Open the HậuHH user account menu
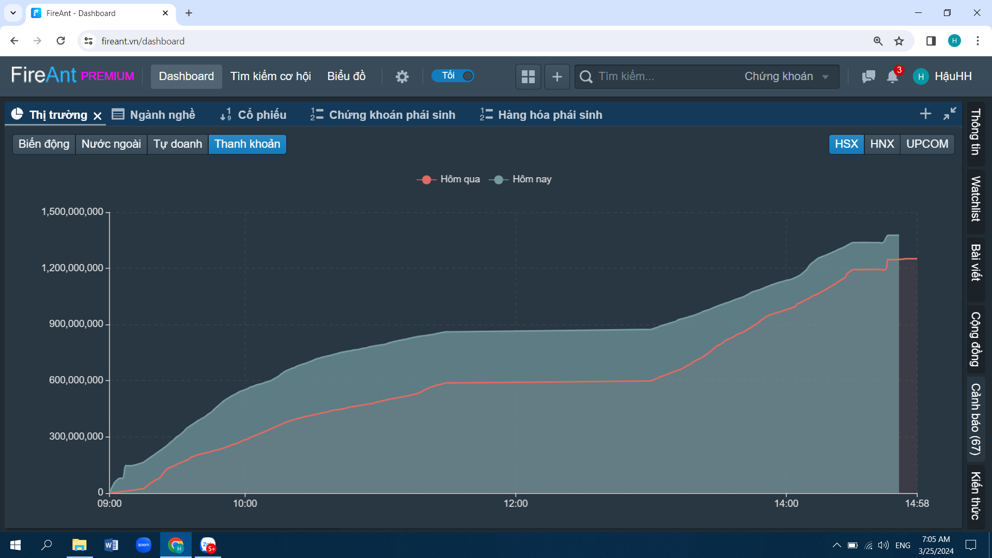The image size is (992, 558). (943, 76)
